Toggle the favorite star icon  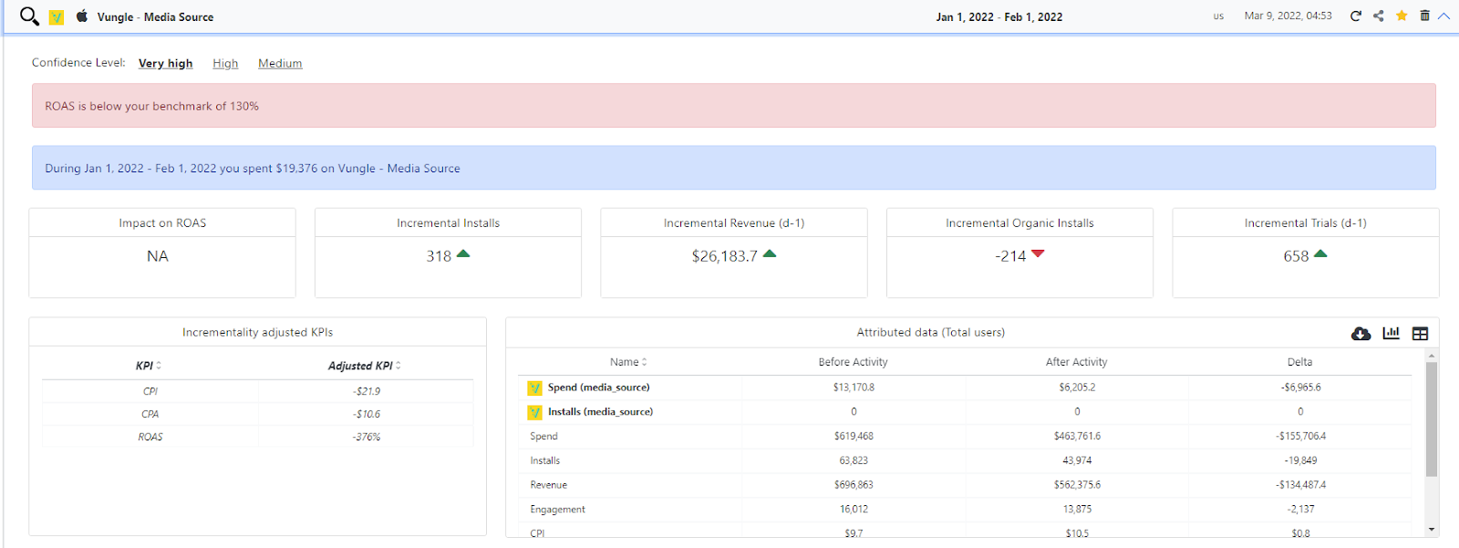pyautogui.click(x=1402, y=16)
